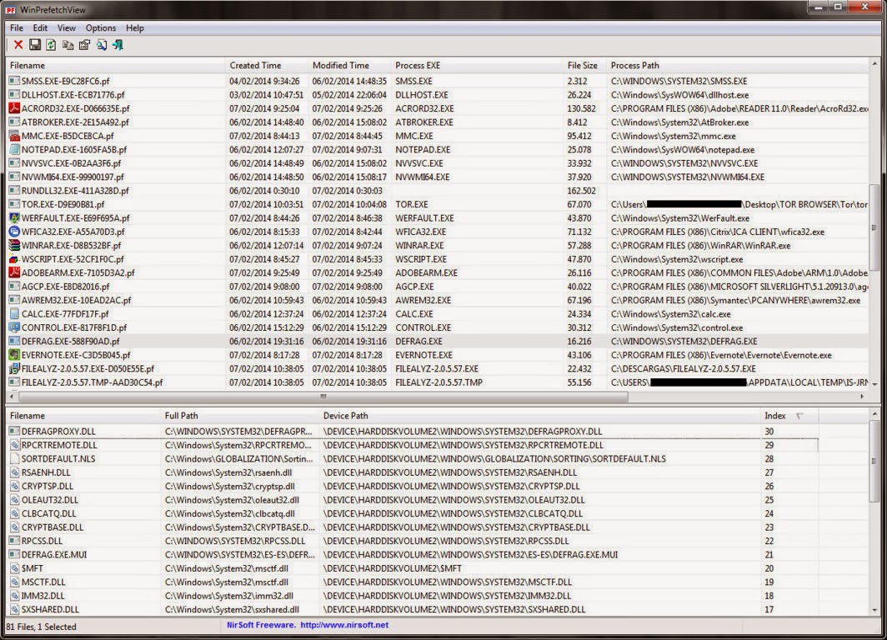
Task: Select the NVVSVC.EXE-0B2AA3F6.pf row
Action: [438, 162]
